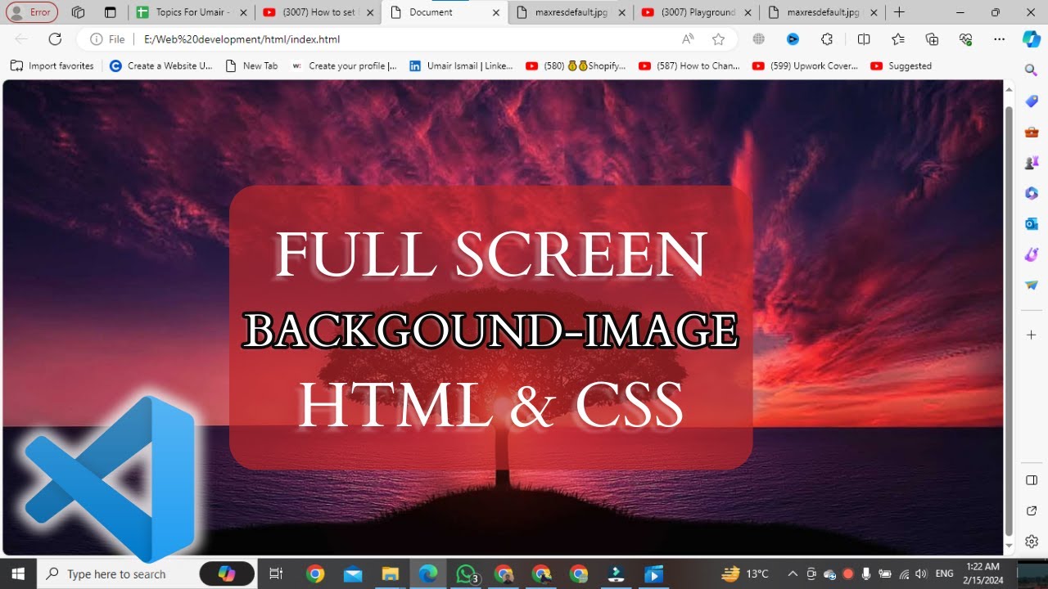Open Settings and more ellipsis menu
The height and width of the screenshot is (589, 1048).
[x=999, y=39]
